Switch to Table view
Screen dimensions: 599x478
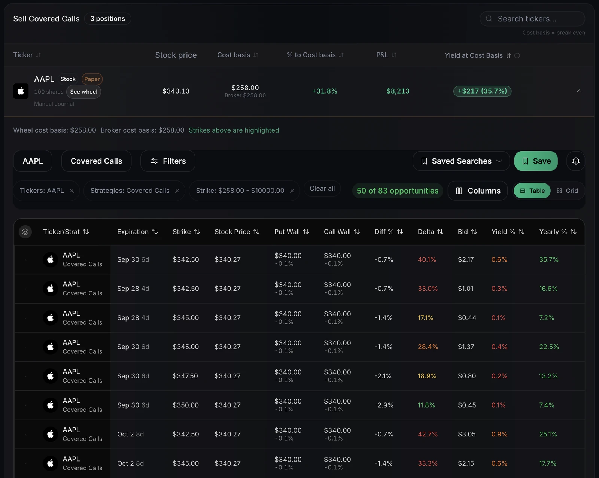coord(532,191)
